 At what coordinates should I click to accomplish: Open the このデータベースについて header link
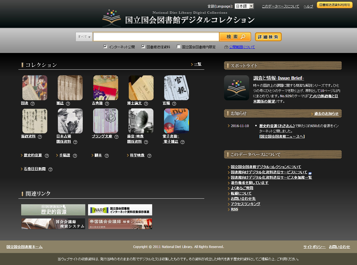tap(281, 6)
